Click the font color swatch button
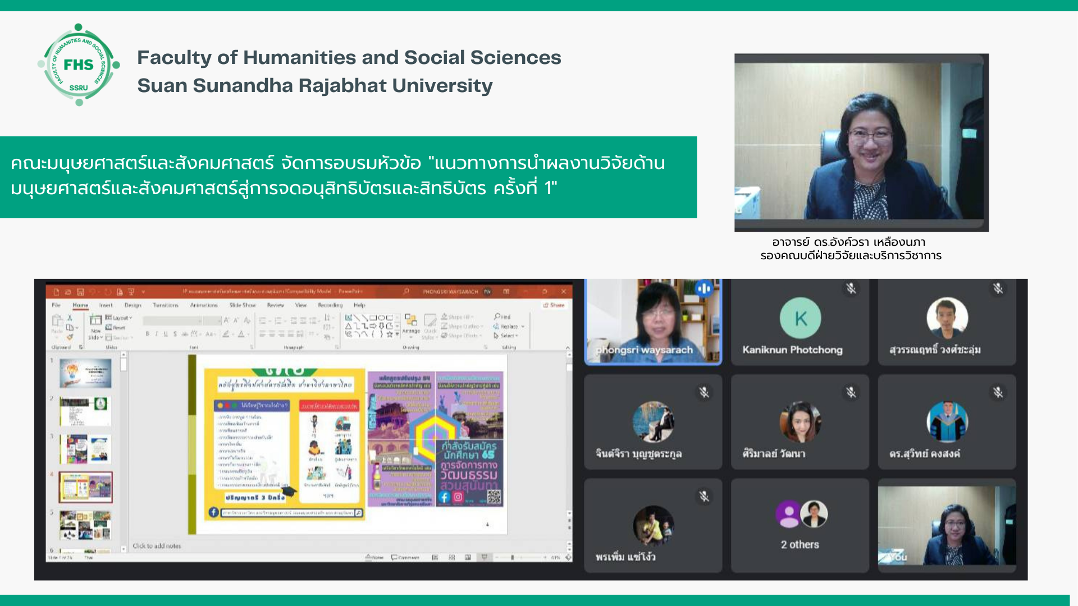The image size is (1078, 606). pyautogui.click(x=240, y=334)
